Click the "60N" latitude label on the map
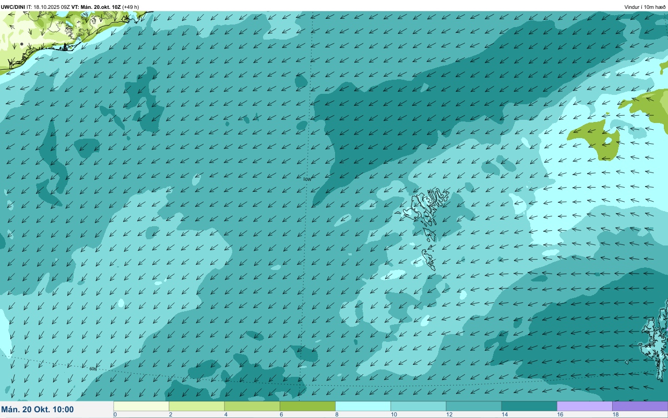 (93, 368)
